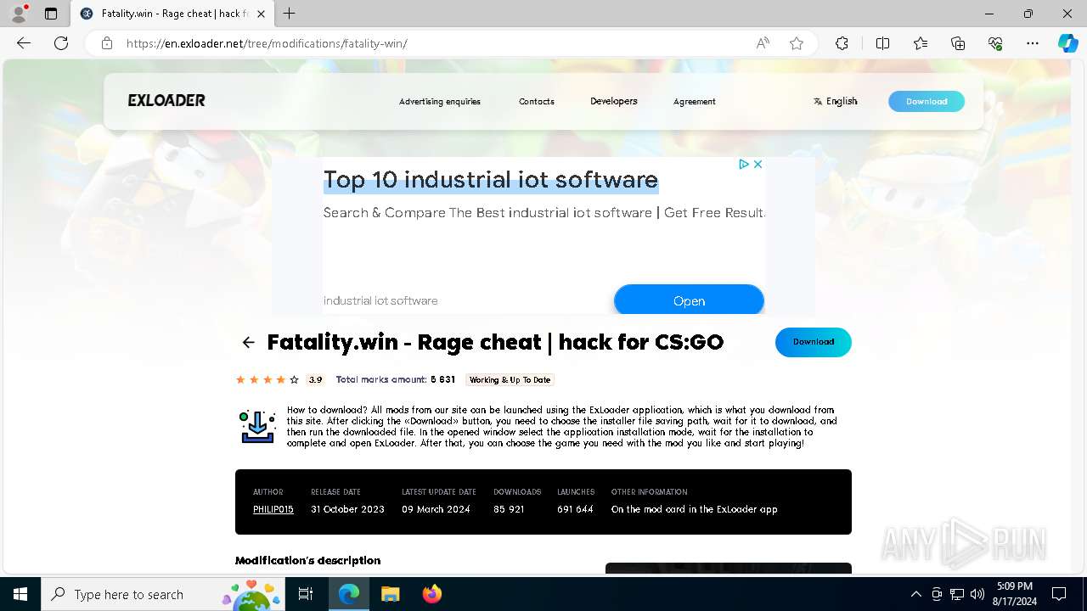Screen dimensions: 1087x611
Task: Open the Browser essentials heart icon
Action: (995, 43)
